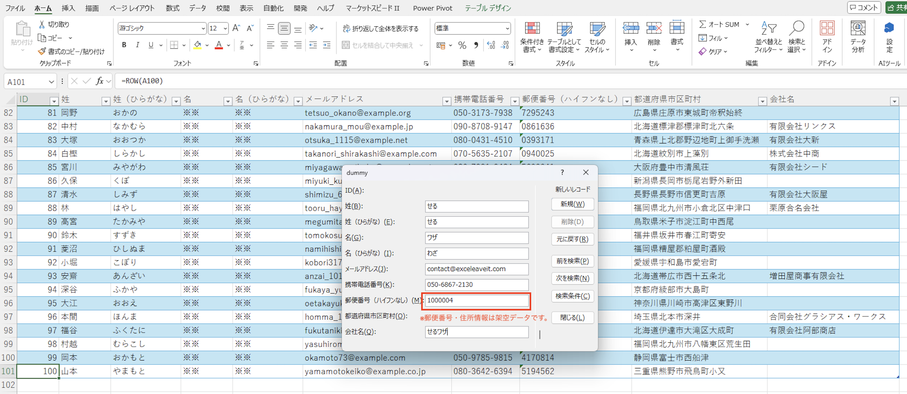Center text horizontally
The image size is (907, 394).
pos(284,45)
